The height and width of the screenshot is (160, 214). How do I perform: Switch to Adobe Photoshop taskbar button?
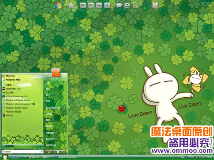point(67,157)
